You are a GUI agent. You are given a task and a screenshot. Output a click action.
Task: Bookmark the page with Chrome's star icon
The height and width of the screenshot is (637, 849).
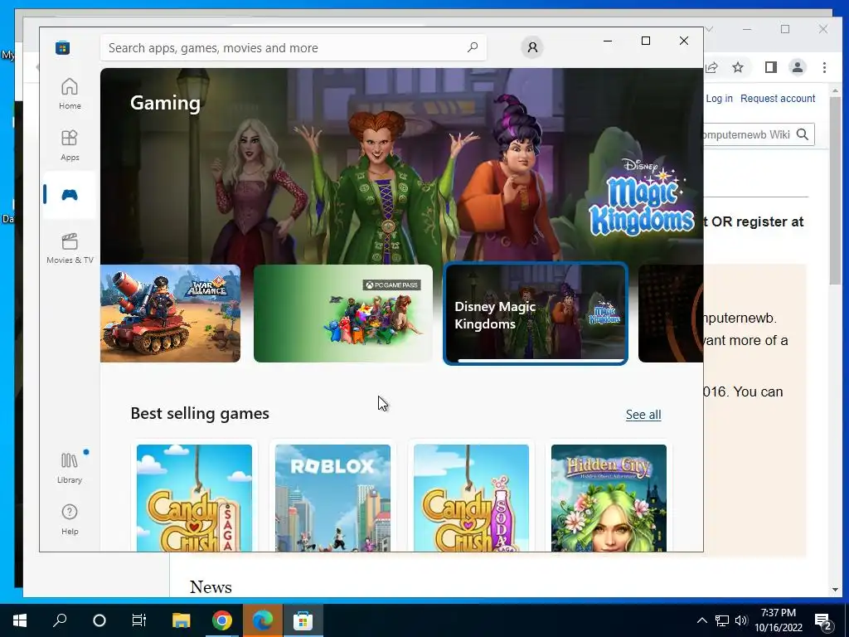pyautogui.click(x=737, y=67)
